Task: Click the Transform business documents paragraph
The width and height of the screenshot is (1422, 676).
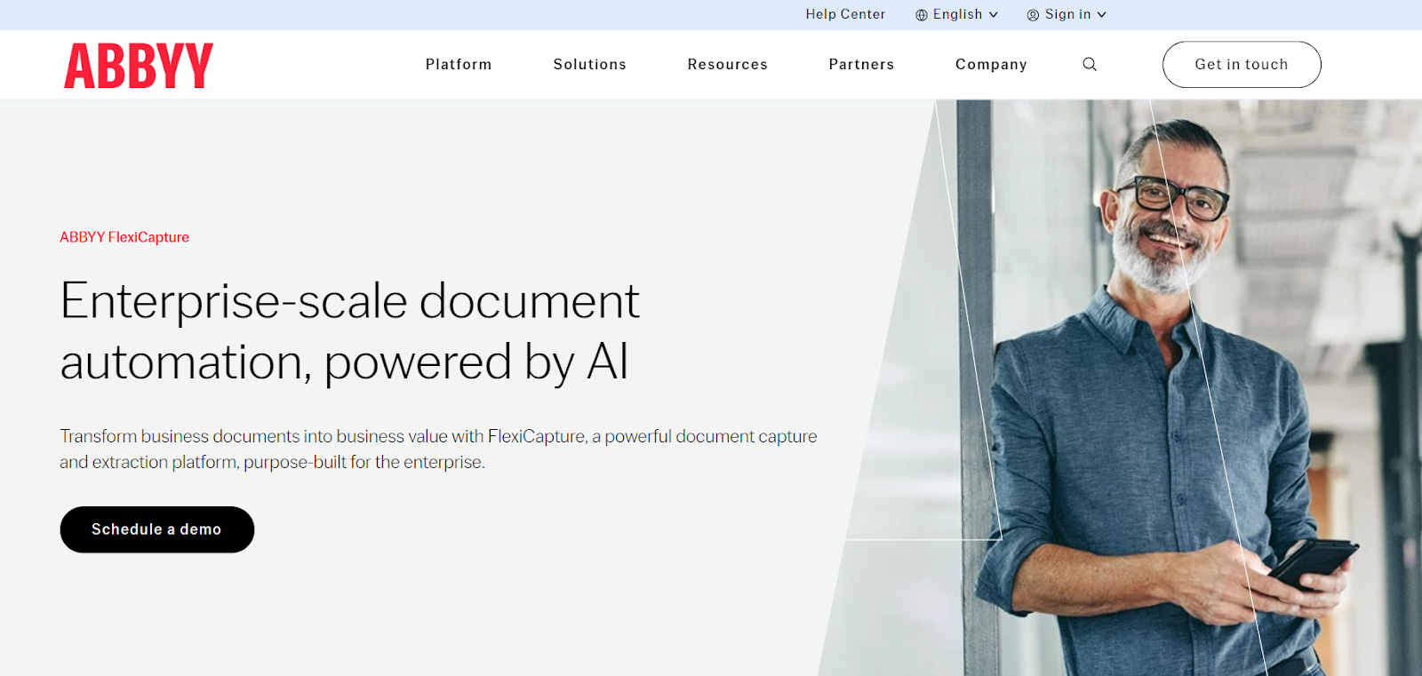Action: pos(438,449)
